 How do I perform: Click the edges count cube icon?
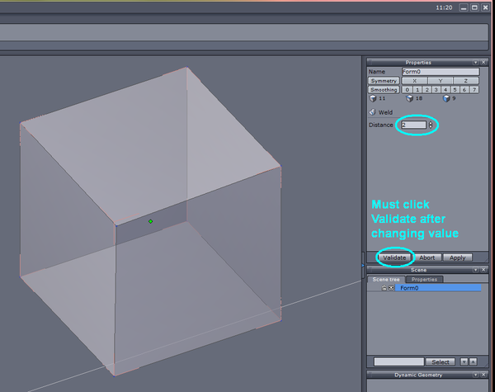coord(409,98)
